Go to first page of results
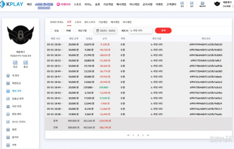234x149 pixels. 128,135
